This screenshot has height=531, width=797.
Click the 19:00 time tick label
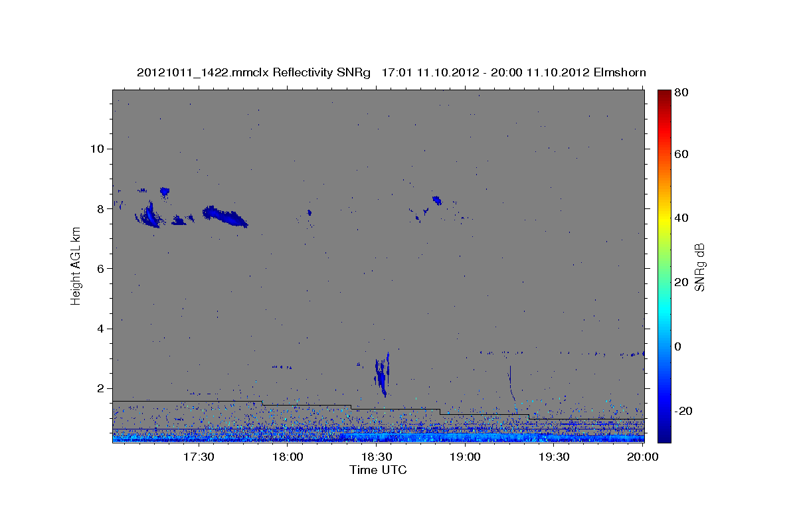465,457
